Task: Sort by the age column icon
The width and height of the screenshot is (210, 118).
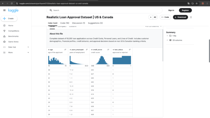Action: coord(65,49)
